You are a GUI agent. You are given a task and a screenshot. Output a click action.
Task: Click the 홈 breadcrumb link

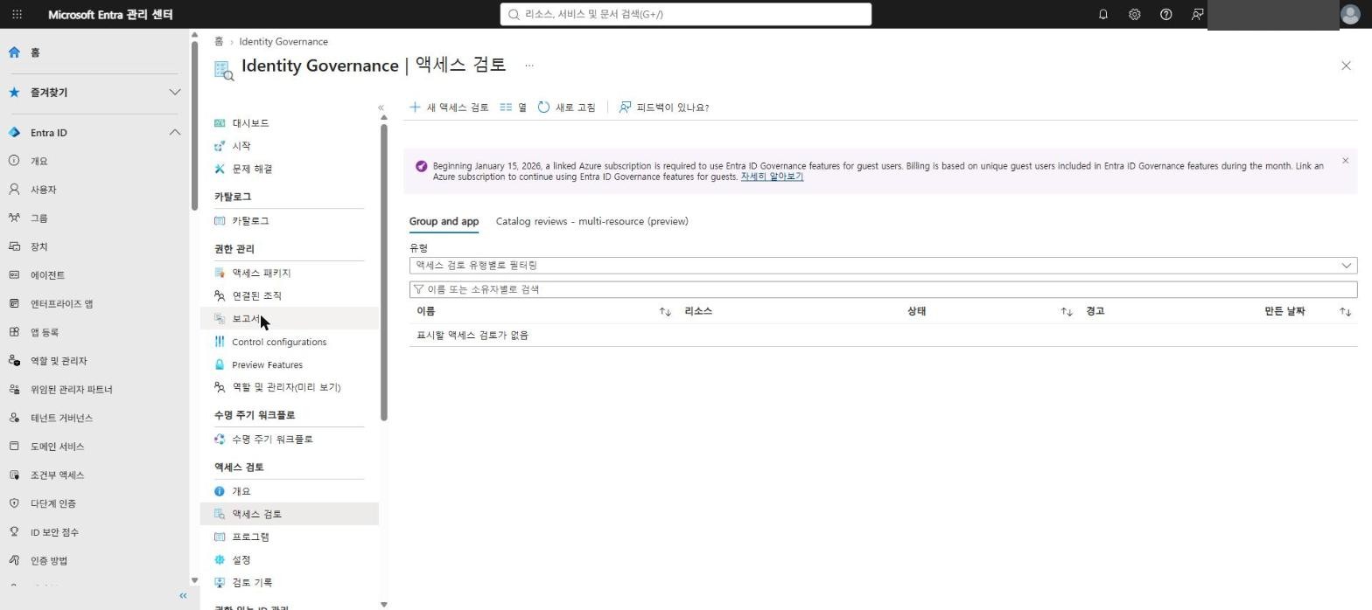click(219, 41)
